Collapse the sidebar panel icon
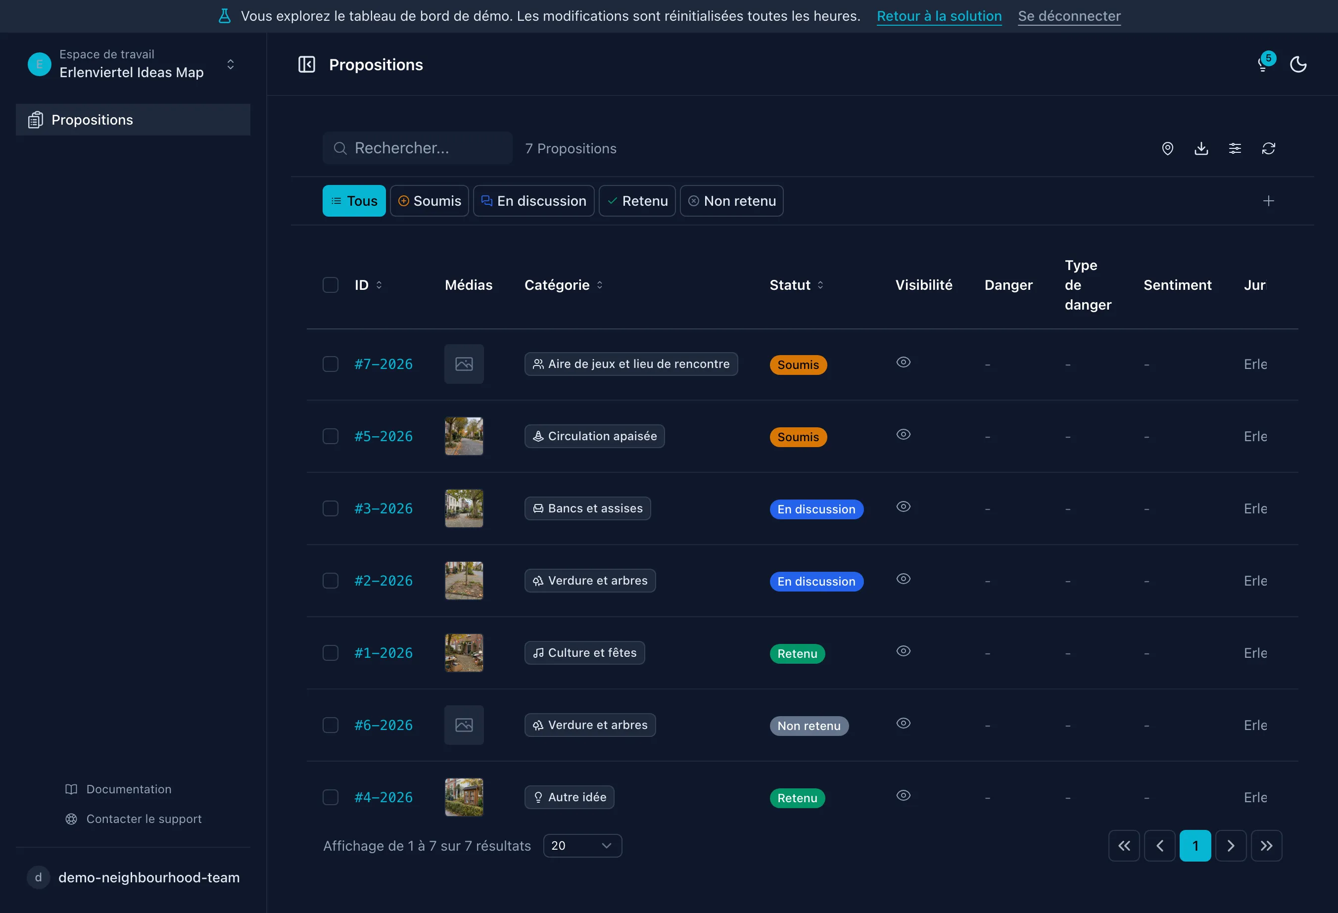The height and width of the screenshot is (913, 1338). (x=306, y=64)
